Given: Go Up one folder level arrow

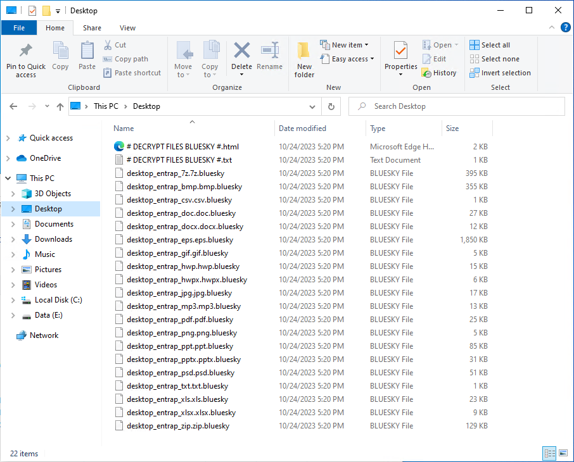Looking at the screenshot, I should pos(60,106).
